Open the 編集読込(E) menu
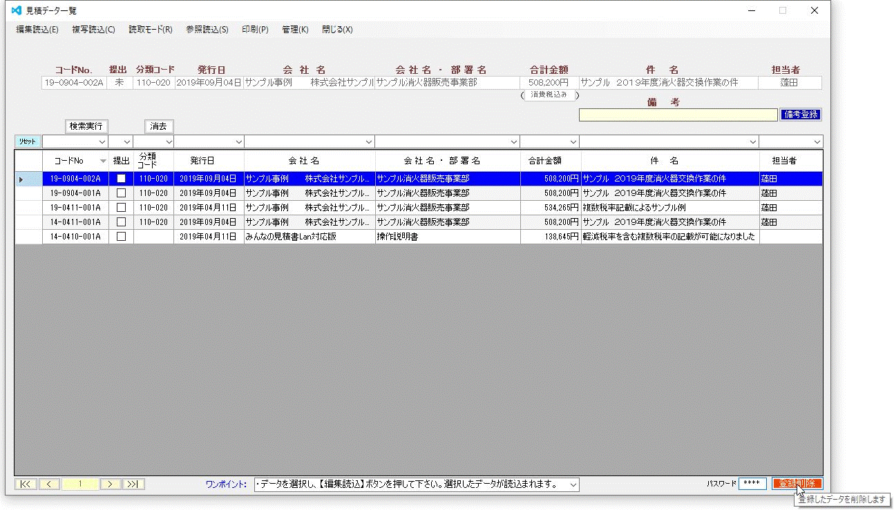The width and height of the screenshot is (894, 510). tap(37, 30)
